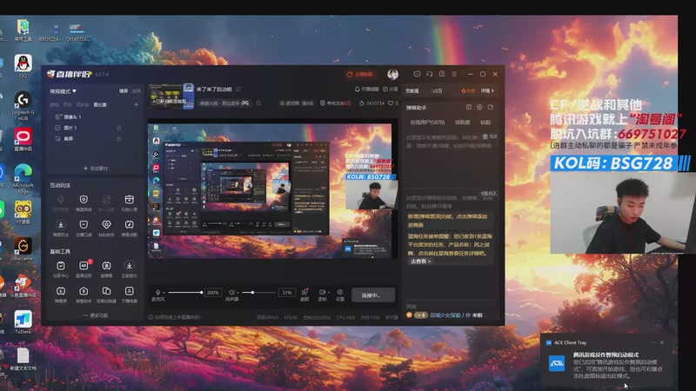The height and width of the screenshot is (391, 696).
Task: Adjust the speaker volume slider
Action: 258,293
